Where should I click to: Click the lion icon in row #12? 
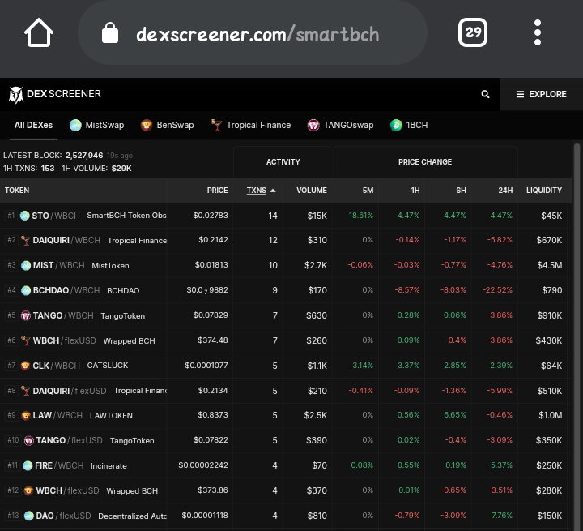click(28, 490)
